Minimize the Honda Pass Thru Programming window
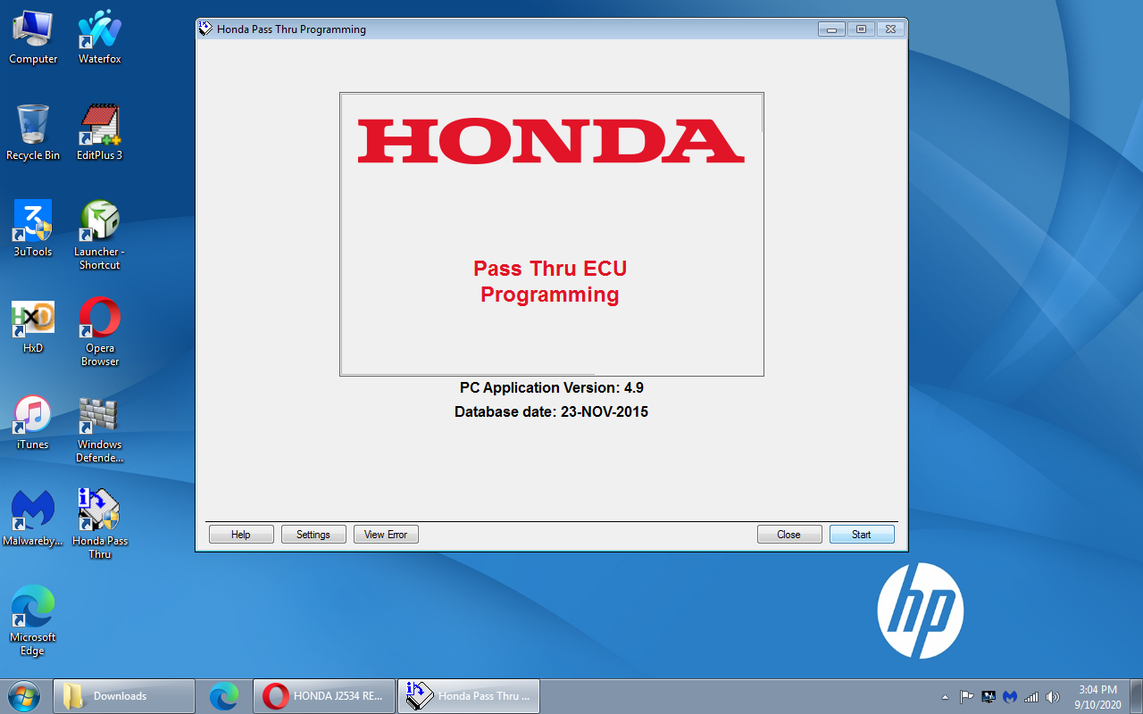Viewport: 1143px width, 714px height. tap(831, 29)
